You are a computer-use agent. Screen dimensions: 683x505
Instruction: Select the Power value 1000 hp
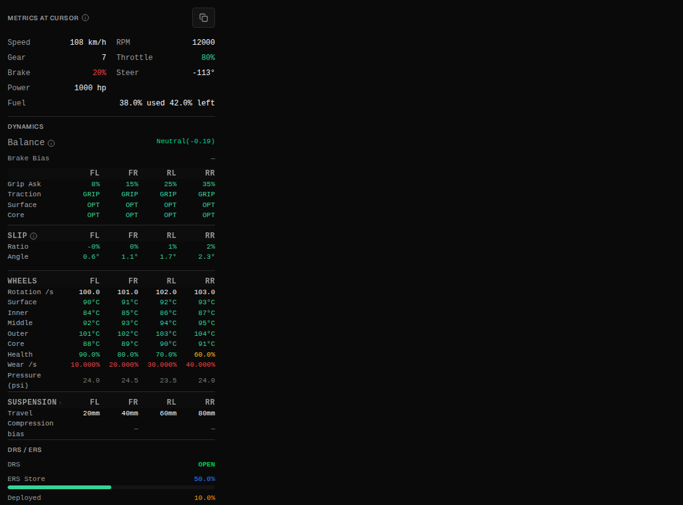tap(90, 88)
